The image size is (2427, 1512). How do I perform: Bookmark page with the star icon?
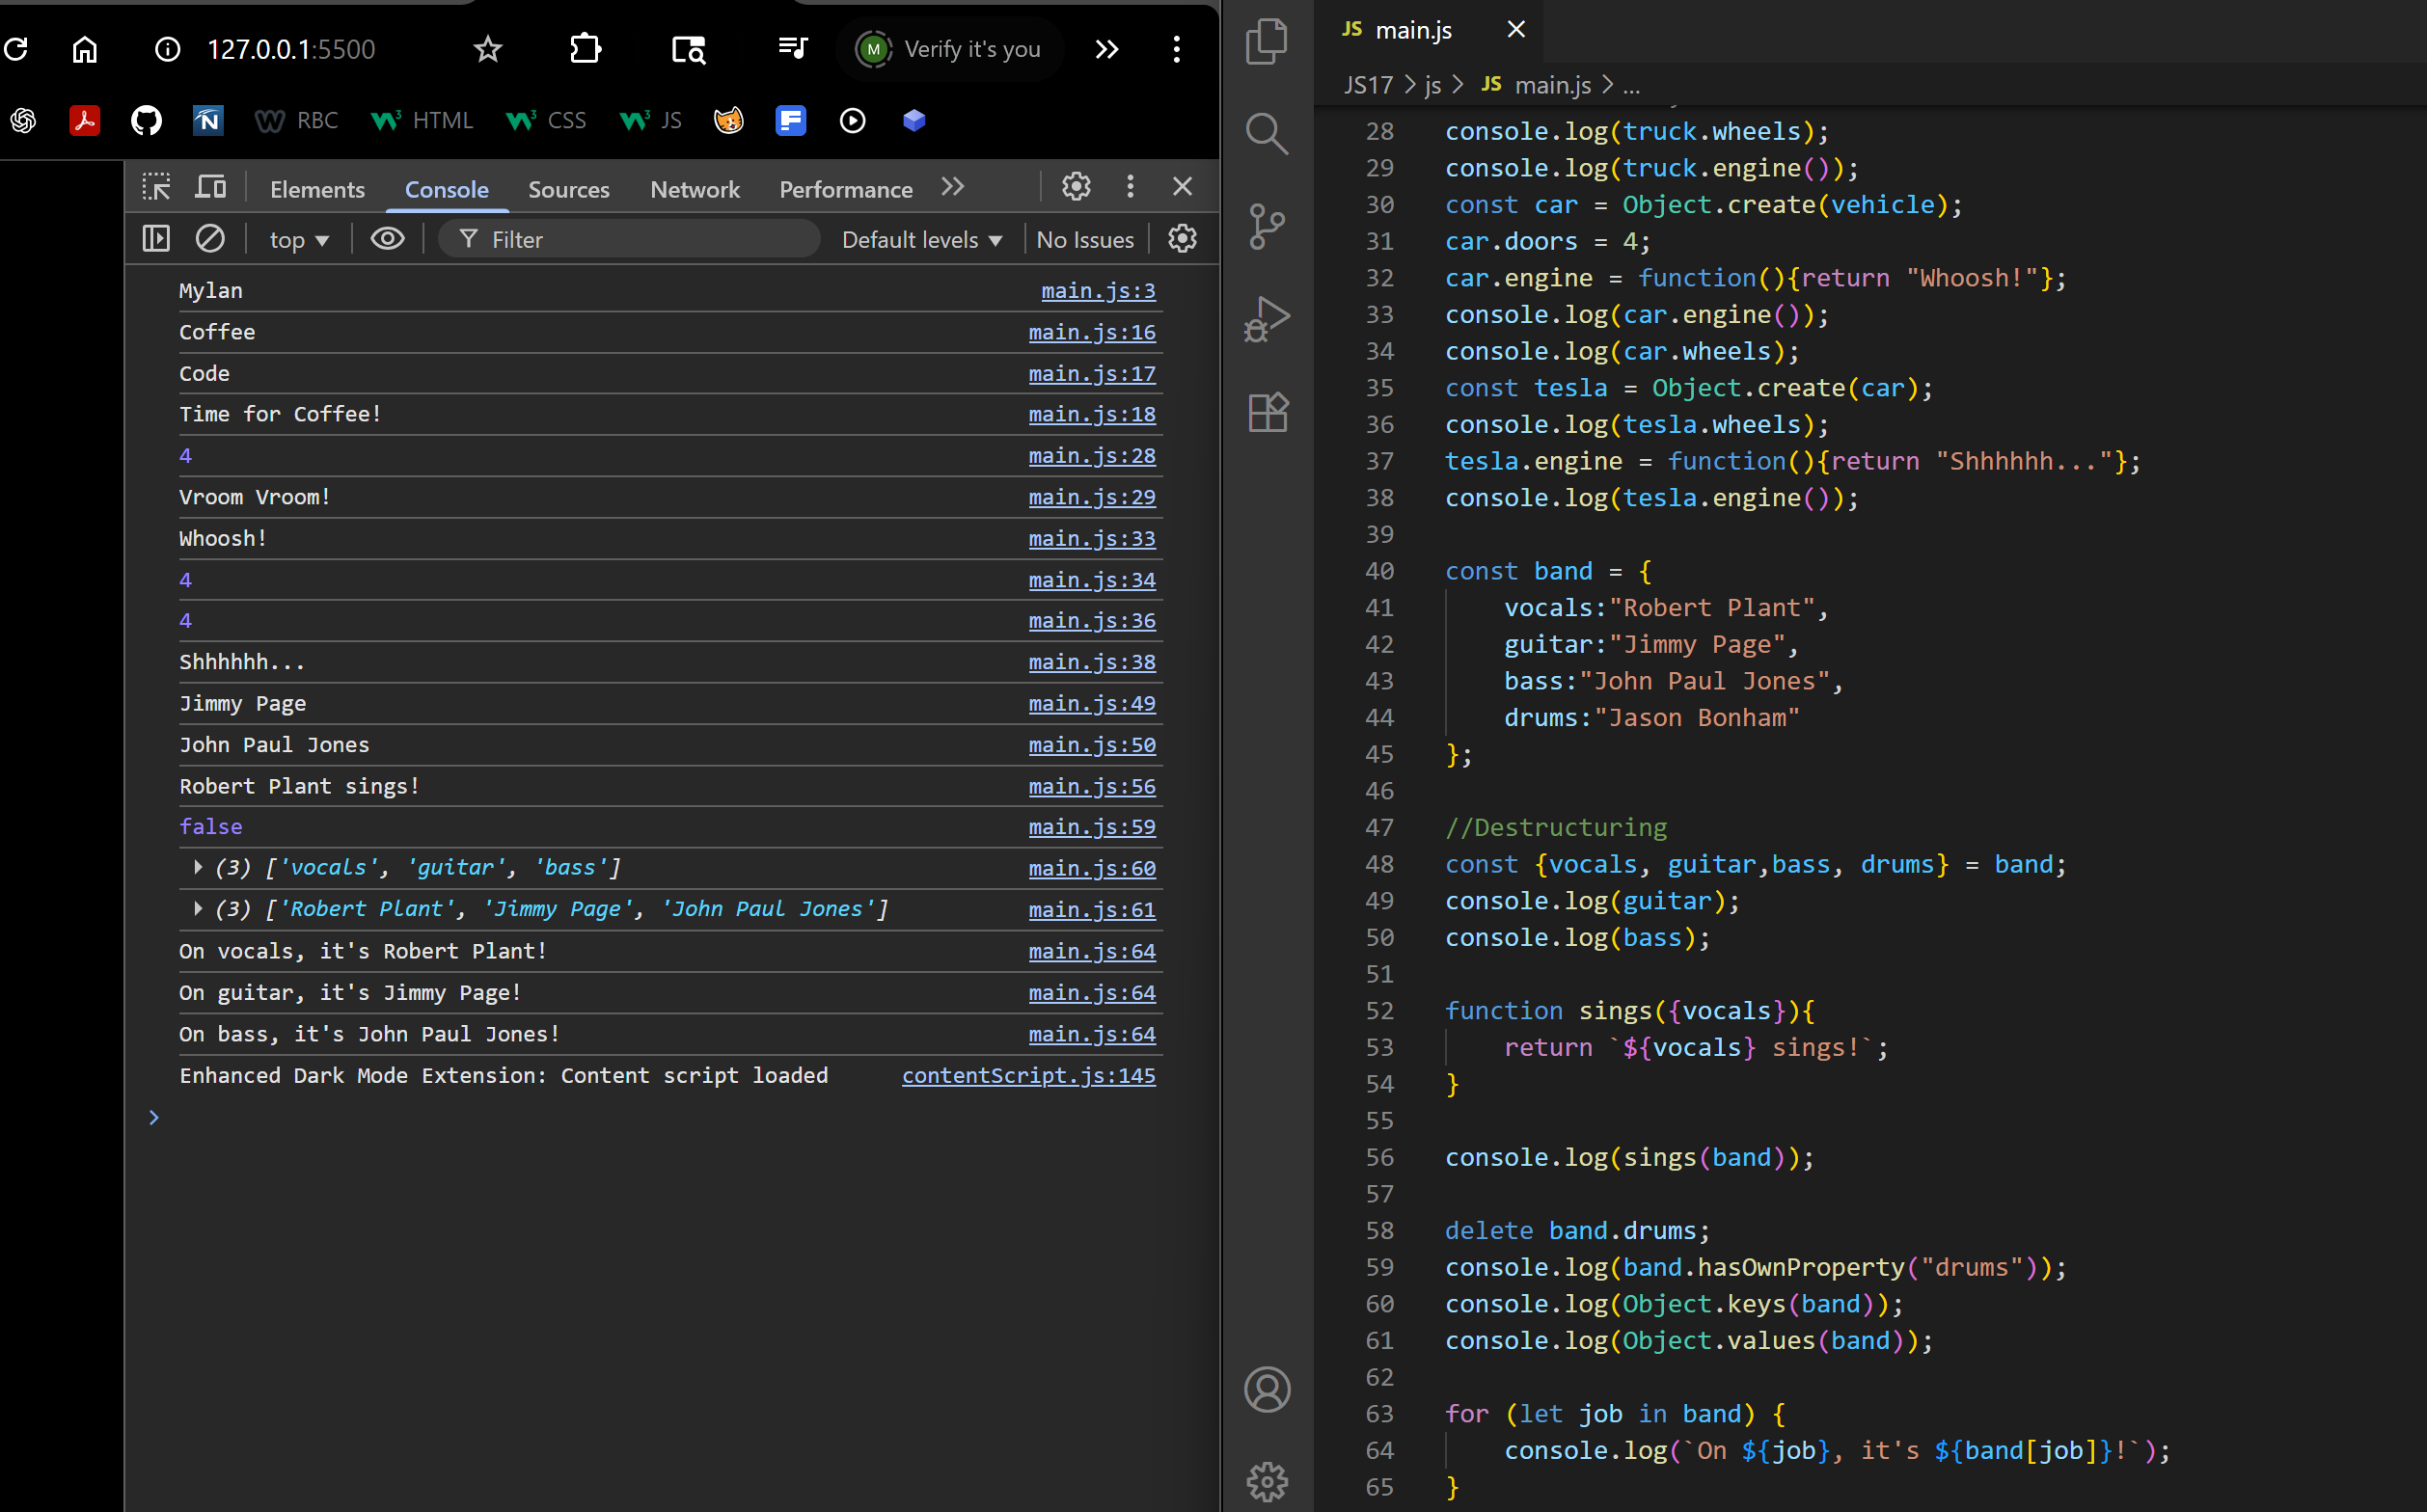pos(487,49)
